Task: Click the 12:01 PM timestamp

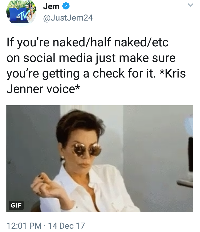Action: 24,226
